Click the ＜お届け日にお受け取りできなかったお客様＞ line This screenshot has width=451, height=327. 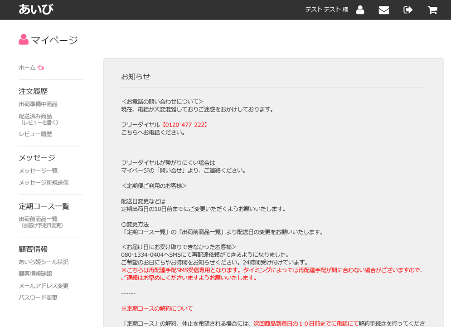pos(179,247)
